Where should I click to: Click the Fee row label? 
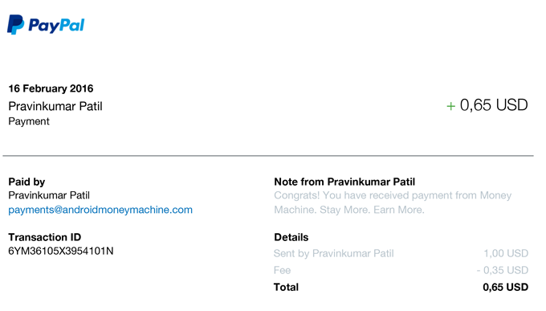[283, 270]
